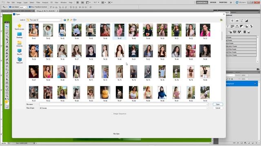
Task: Click in the File name input field
Action: click(x=124, y=104)
